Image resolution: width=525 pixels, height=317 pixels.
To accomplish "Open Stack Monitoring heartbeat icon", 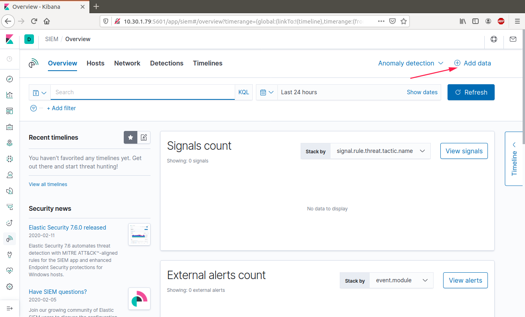I will 10,271.
